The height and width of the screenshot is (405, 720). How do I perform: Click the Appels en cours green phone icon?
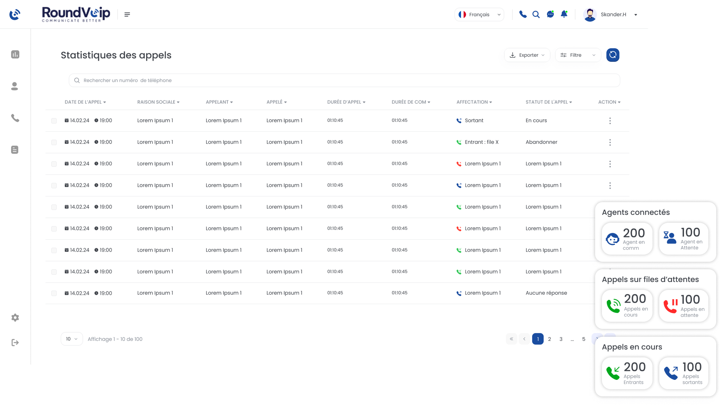[x=614, y=306]
